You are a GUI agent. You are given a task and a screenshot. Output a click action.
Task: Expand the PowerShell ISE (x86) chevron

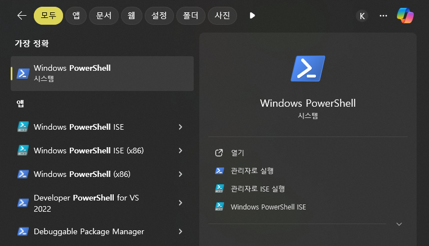tap(180, 151)
